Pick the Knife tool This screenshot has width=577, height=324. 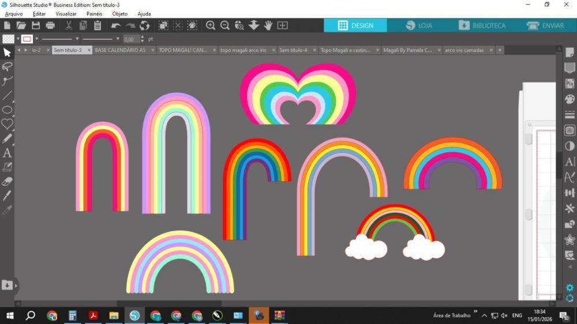pyautogui.click(x=7, y=196)
